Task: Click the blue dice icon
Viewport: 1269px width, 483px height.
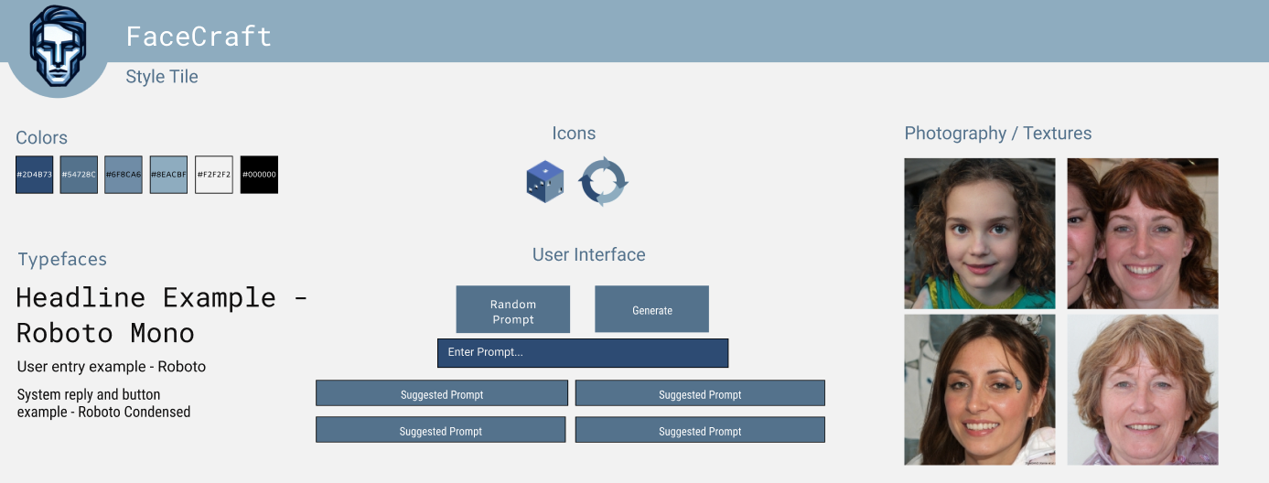Action: [545, 181]
